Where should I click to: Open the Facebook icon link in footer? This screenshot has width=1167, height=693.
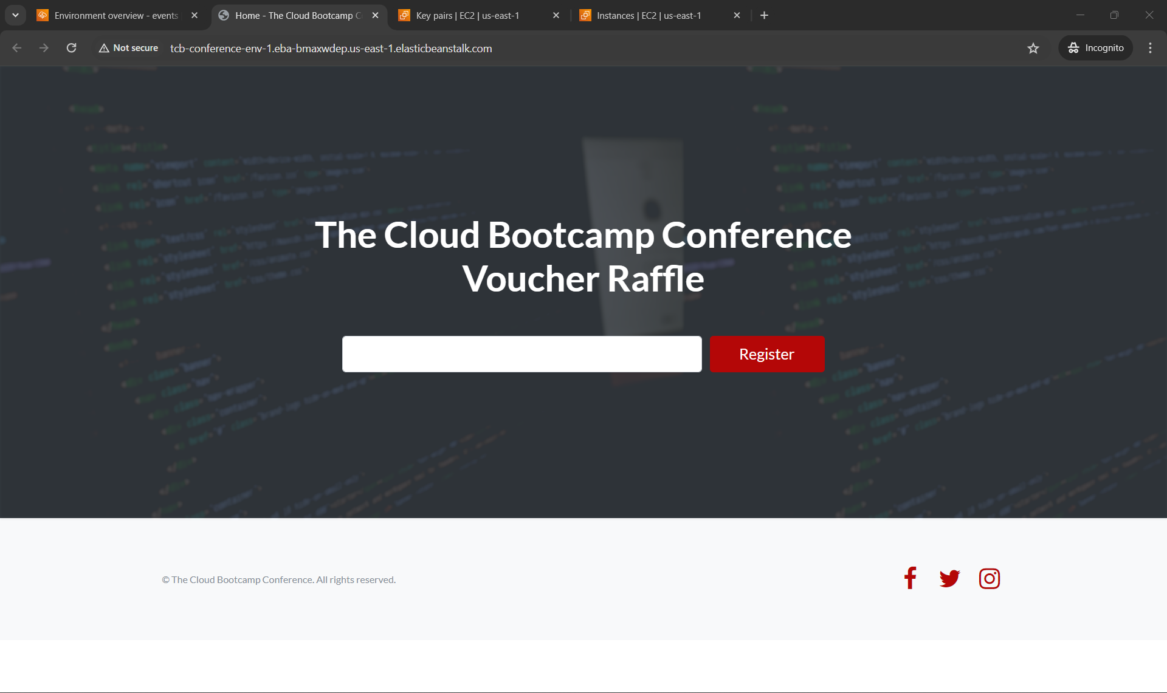pos(910,578)
